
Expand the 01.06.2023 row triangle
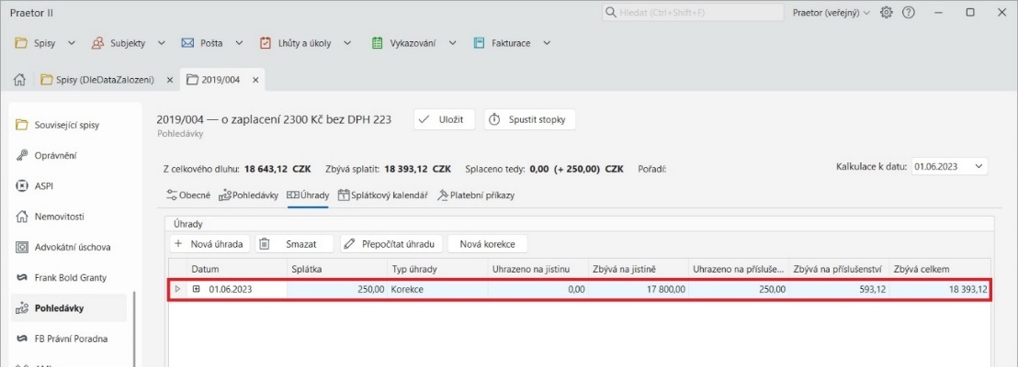point(178,290)
